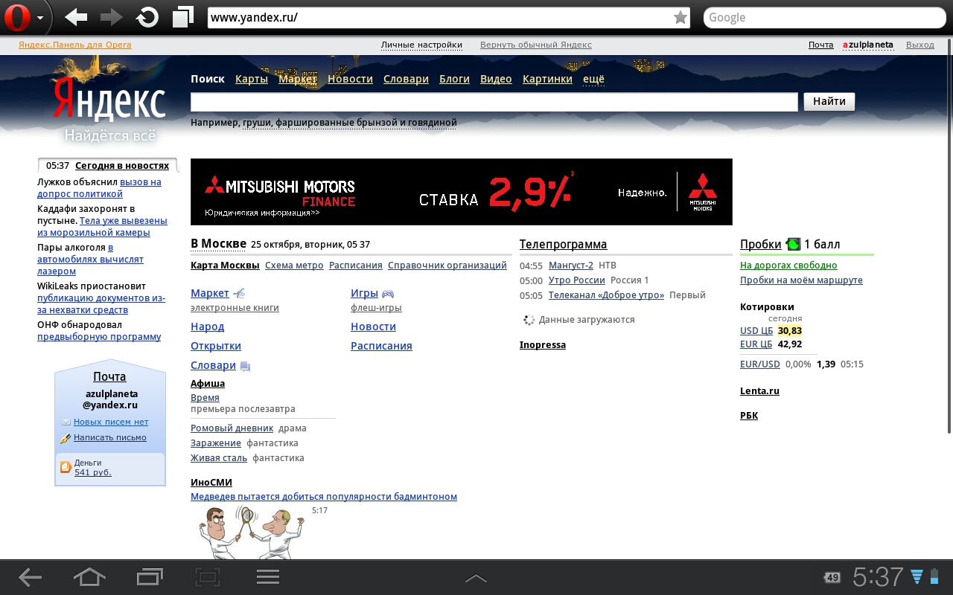This screenshot has height=595, width=953.
Task: Go back with the browser back arrow
Action: [76, 17]
